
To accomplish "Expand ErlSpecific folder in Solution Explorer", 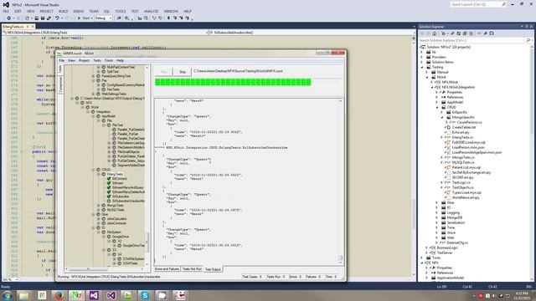I will (x=442, y=112).
